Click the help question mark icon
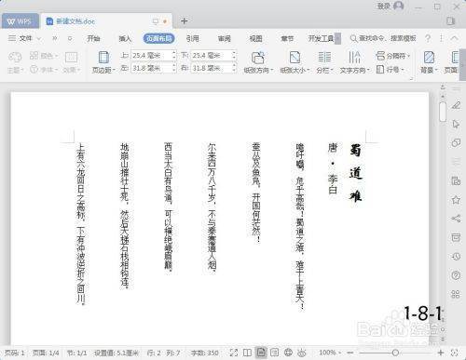 428,38
